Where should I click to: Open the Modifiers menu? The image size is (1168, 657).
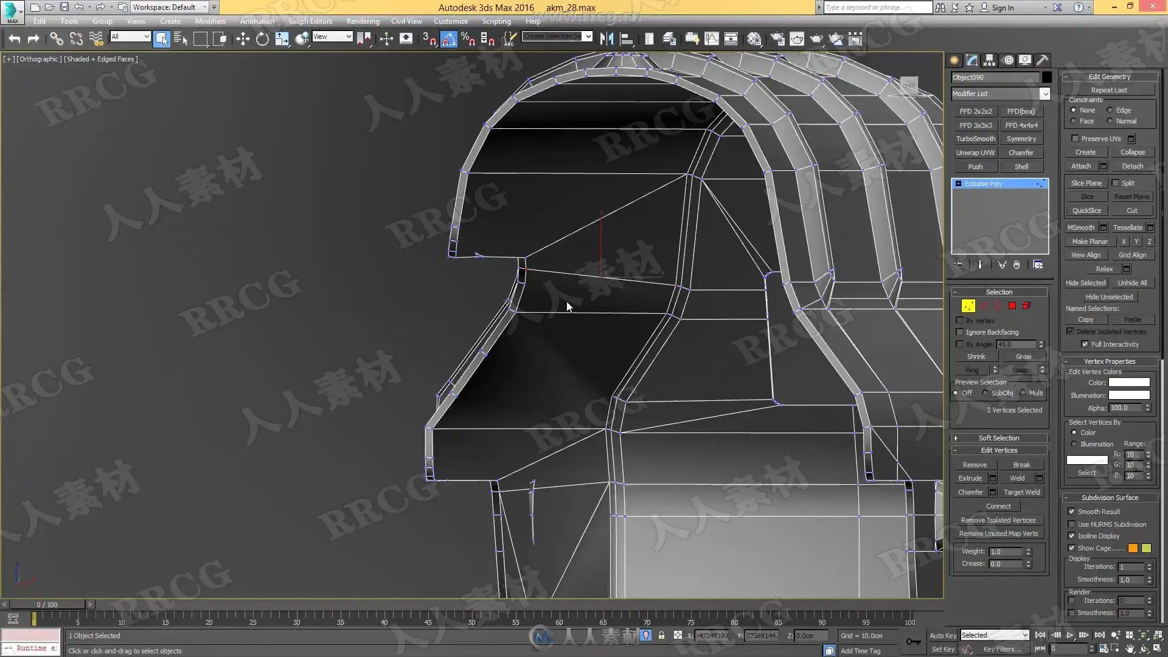210,21
